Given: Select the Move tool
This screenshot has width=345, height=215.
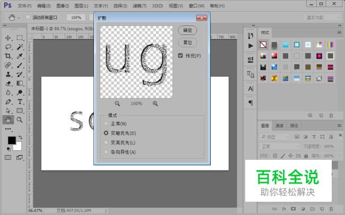Looking at the screenshot, I should pyautogui.click(x=8, y=38).
